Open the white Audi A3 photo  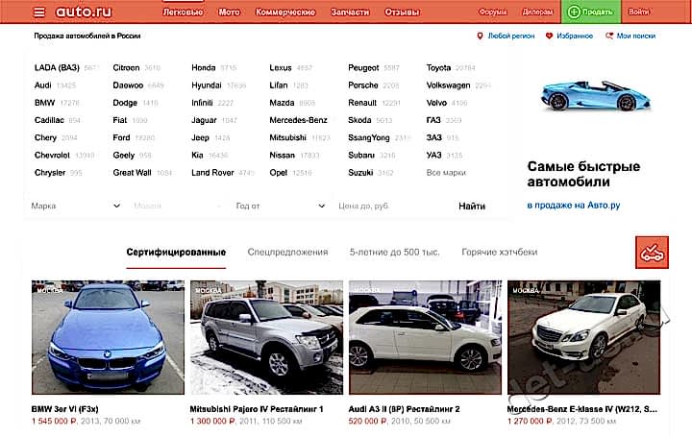(x=426, y=337)
